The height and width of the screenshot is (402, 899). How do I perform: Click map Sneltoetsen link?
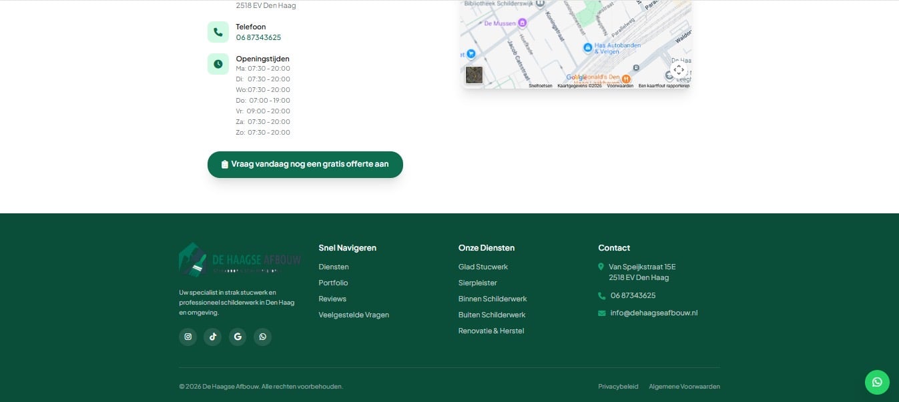click(x=541, y=86)
